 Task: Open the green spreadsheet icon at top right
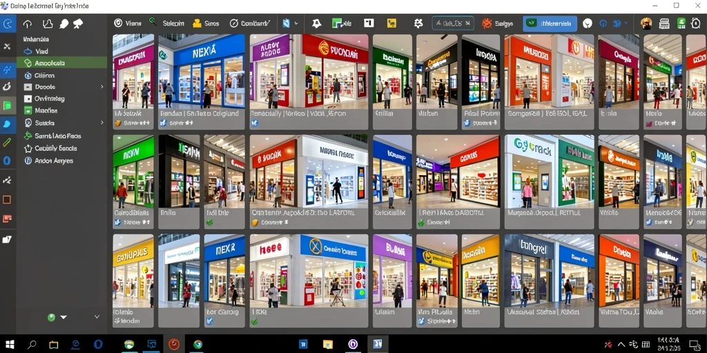point(681,23)
